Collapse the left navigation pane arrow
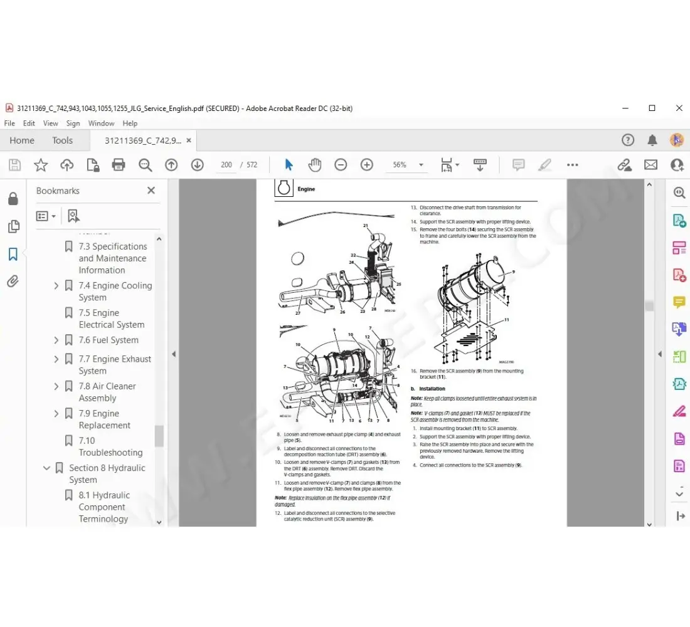Image resolution: width=690 pixels, height=627 pixels. (174, 354)
